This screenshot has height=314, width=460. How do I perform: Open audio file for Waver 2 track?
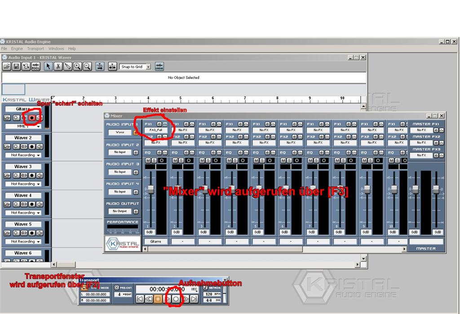(7, 147)
